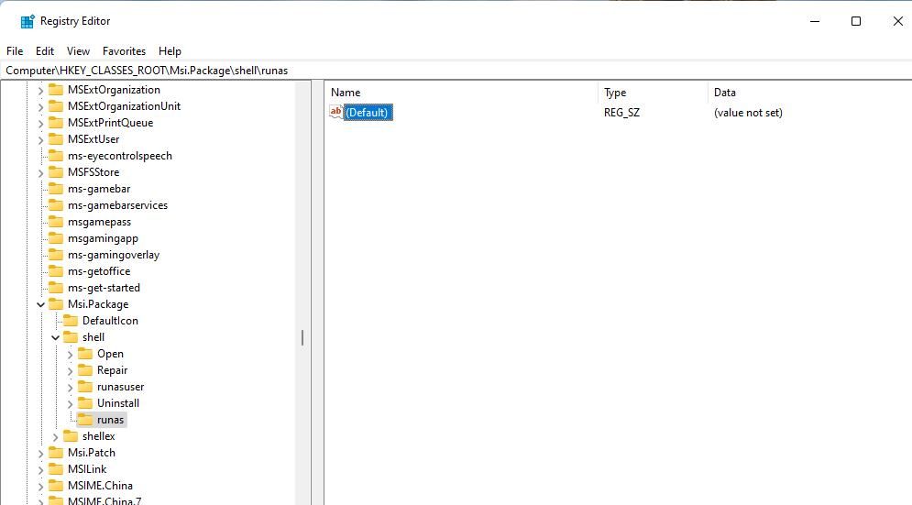Click the string value icon beside (Default)
Viewport: 912px width, 505px height.
(x=336, y=113)
